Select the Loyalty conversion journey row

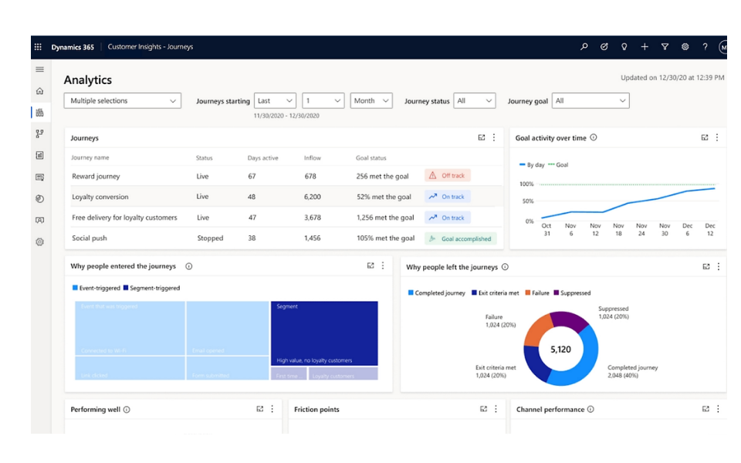[283, 197]
